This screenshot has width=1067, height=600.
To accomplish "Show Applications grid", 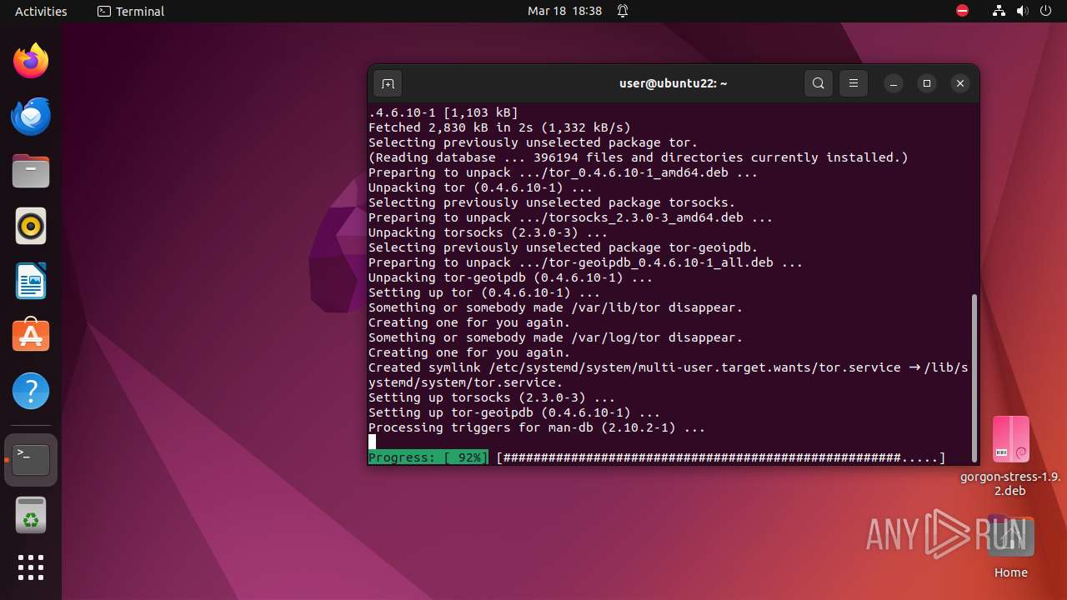I will (31, 567).
